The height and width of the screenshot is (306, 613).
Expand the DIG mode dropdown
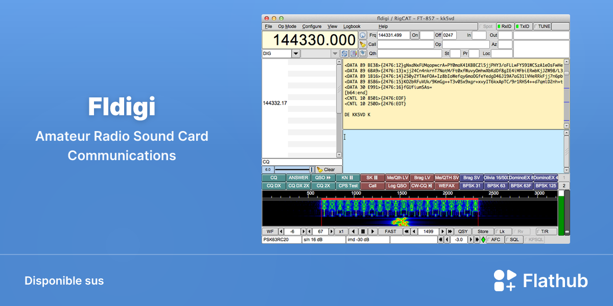click(x=296, y=54)
